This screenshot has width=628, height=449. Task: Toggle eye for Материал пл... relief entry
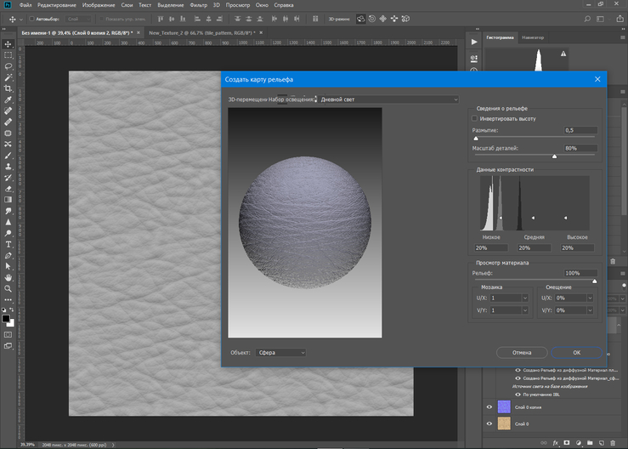[518, 370]
